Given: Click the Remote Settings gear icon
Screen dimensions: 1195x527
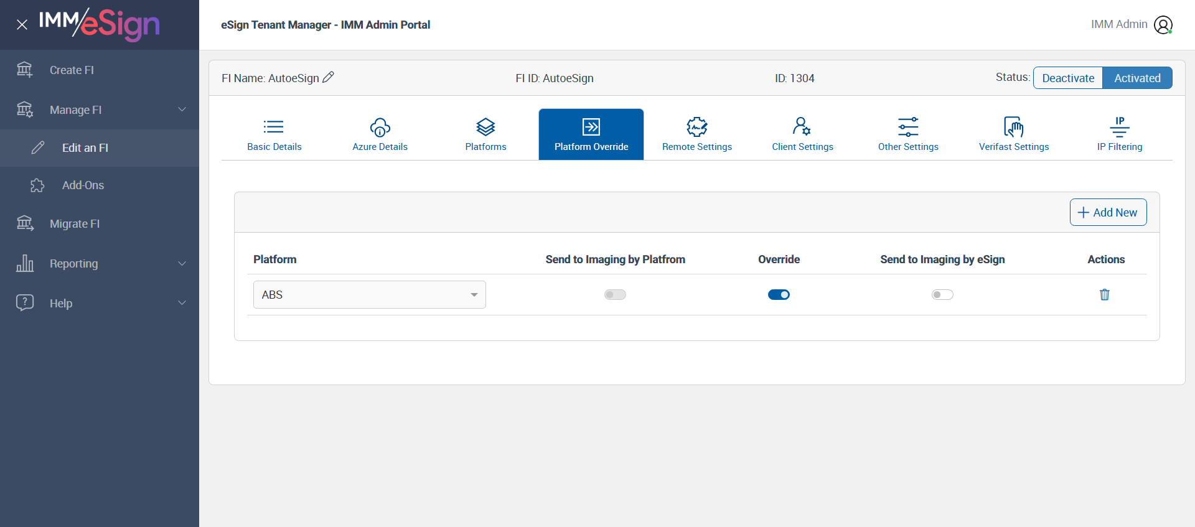Looking at the screenshot, I should pos(697,127).
